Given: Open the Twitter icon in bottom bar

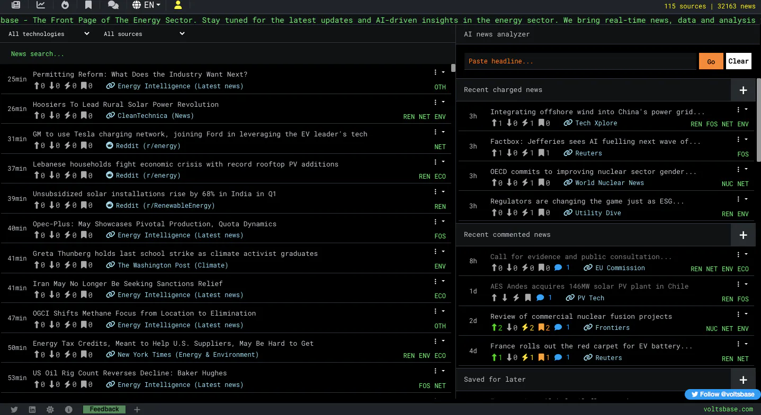Looking at the screenshot, I should tap(14, 410).
